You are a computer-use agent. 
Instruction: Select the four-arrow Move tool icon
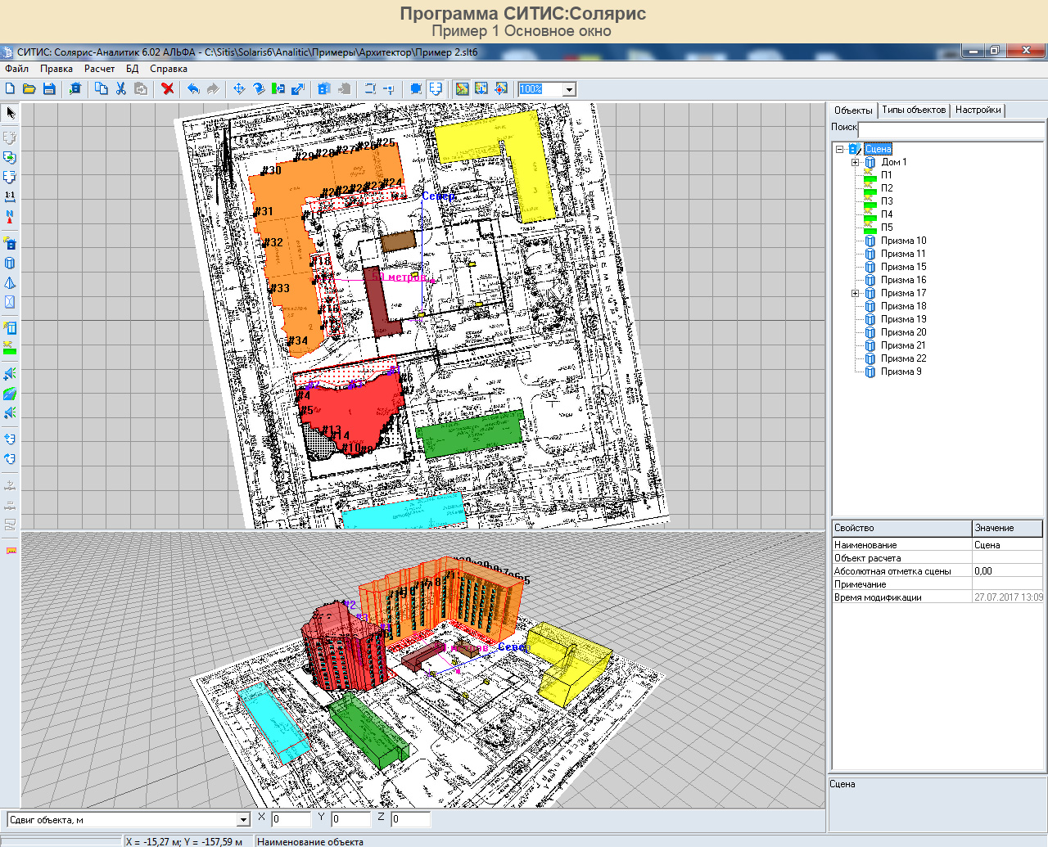239,88
